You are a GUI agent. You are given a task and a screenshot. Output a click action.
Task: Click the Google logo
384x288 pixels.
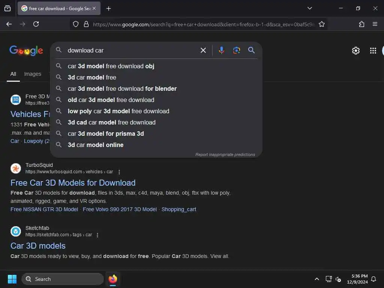[x=26, y=51]
